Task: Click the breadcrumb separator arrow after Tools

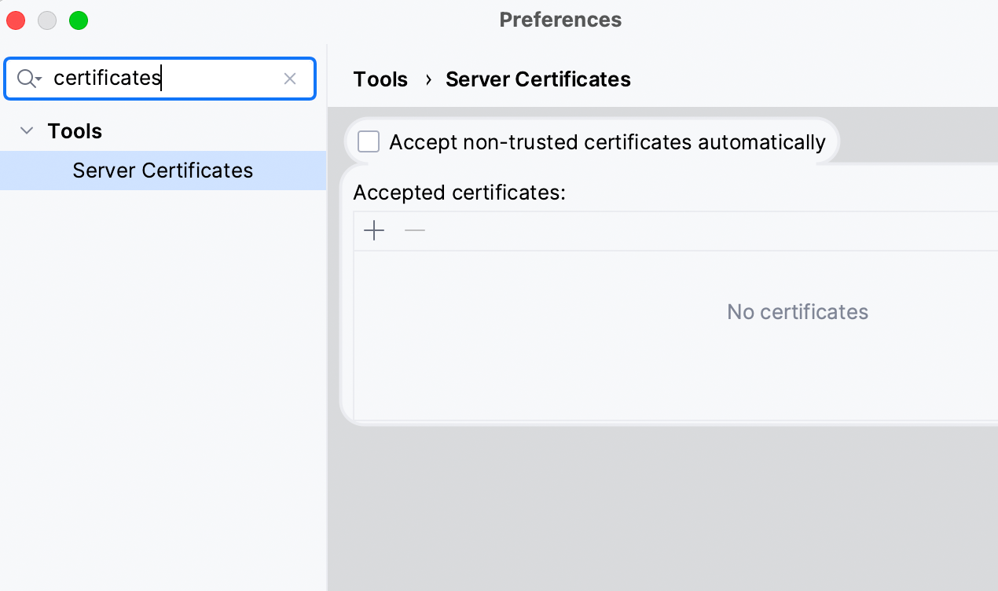Action: pos(428,79)
